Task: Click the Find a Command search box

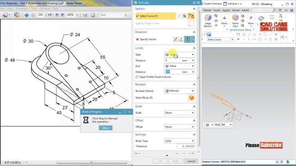Action: click(262, 10)
